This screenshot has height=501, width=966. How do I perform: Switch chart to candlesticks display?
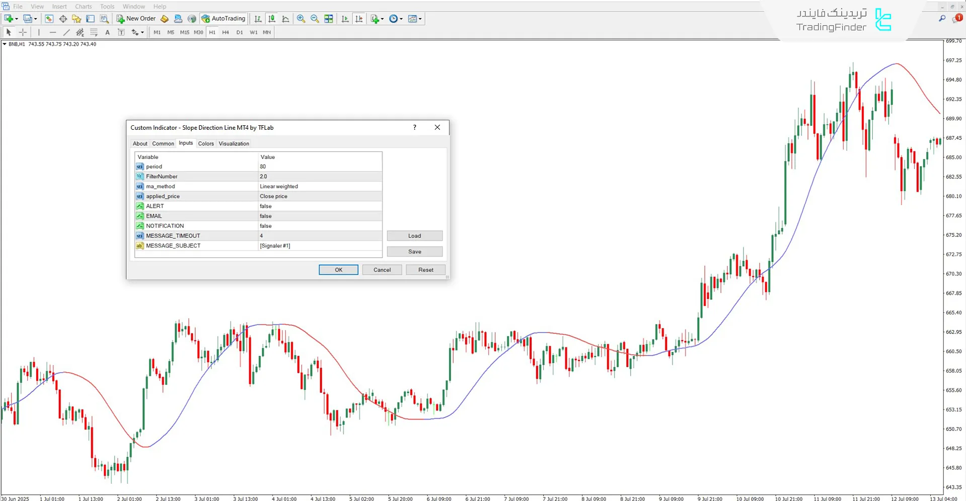coord(272,19)
